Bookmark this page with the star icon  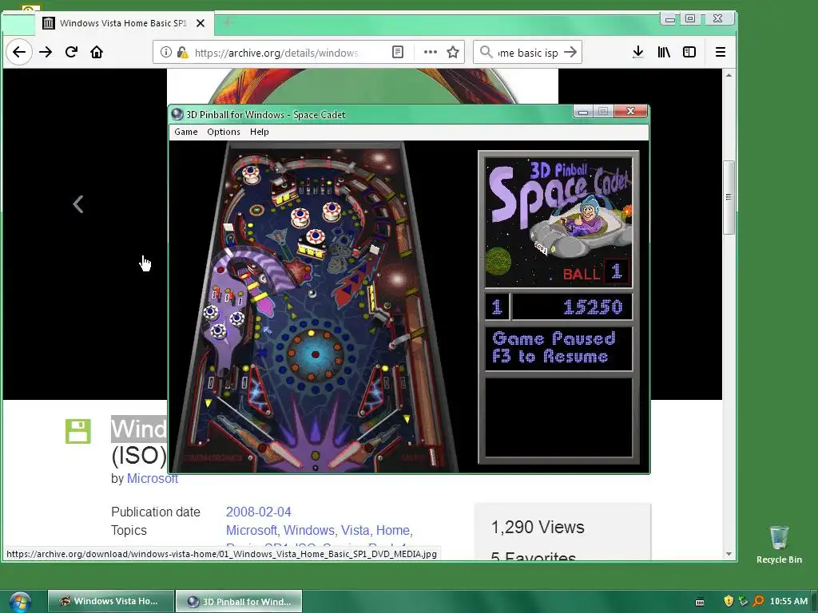[453, 52]
